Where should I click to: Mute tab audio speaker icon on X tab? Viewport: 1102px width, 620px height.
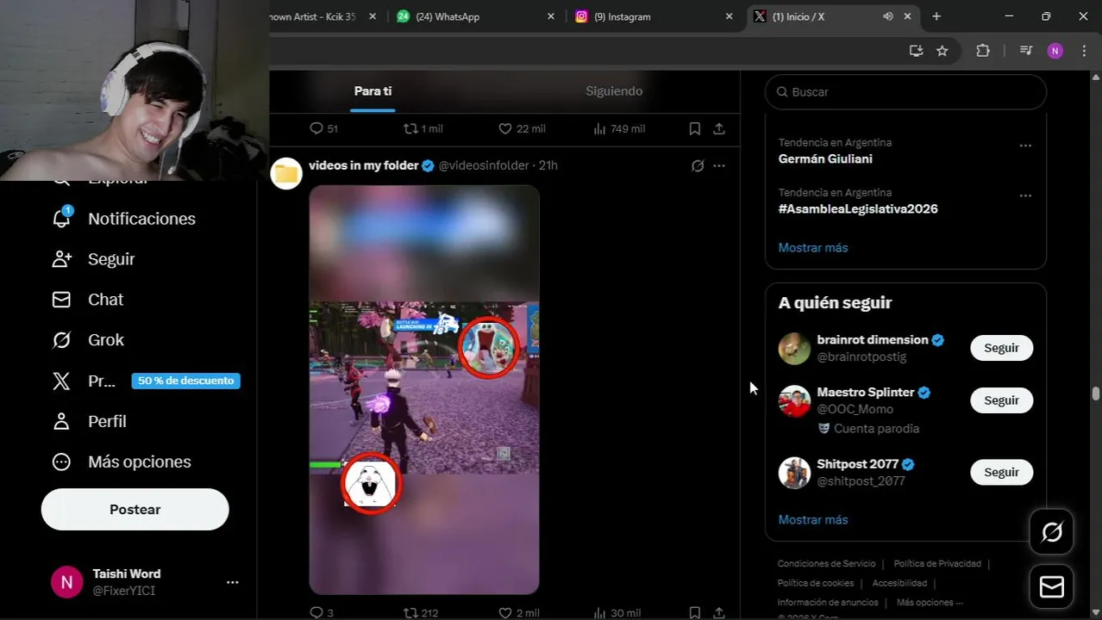(x=888, y=16)
